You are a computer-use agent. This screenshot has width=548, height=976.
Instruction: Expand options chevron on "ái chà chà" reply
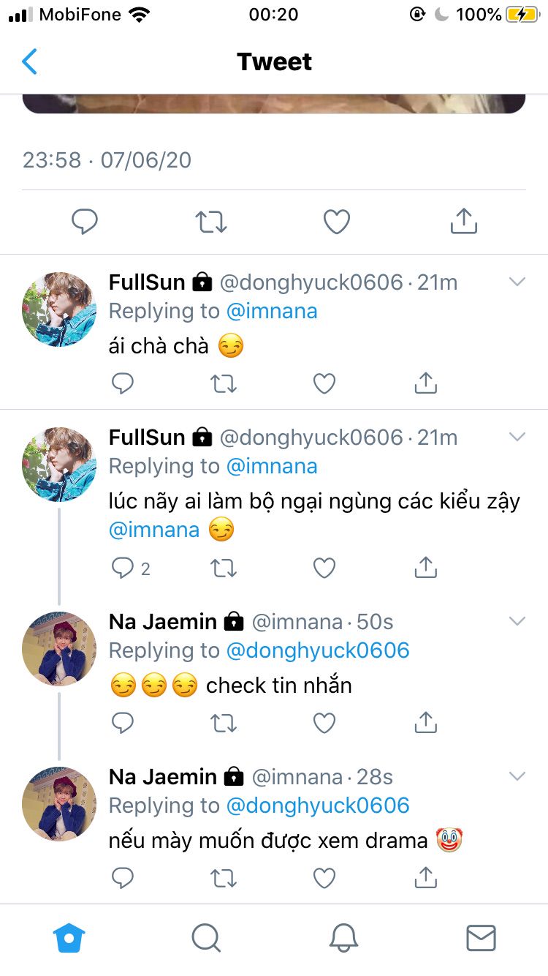pyautogui.click(x=517, y=282)
